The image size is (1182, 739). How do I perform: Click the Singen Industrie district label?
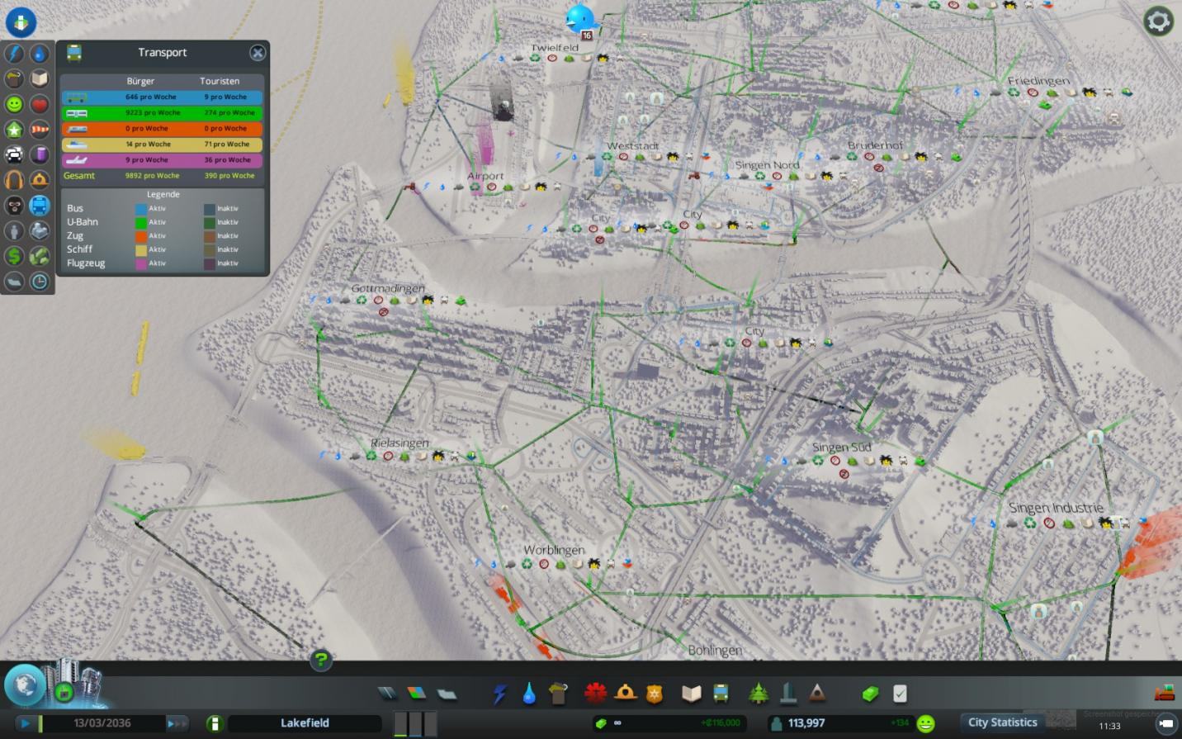[x=1056, y=508]
